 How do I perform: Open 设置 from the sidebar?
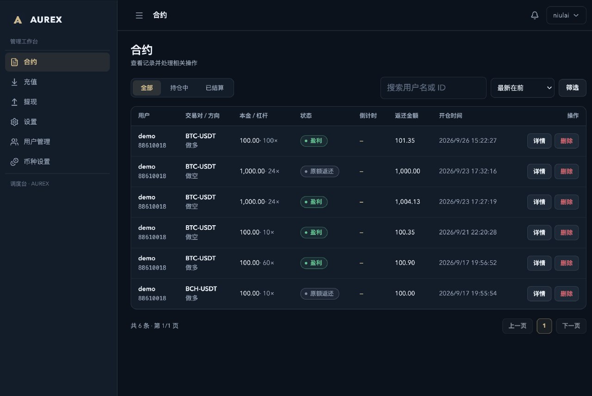(x=57, y=122)
